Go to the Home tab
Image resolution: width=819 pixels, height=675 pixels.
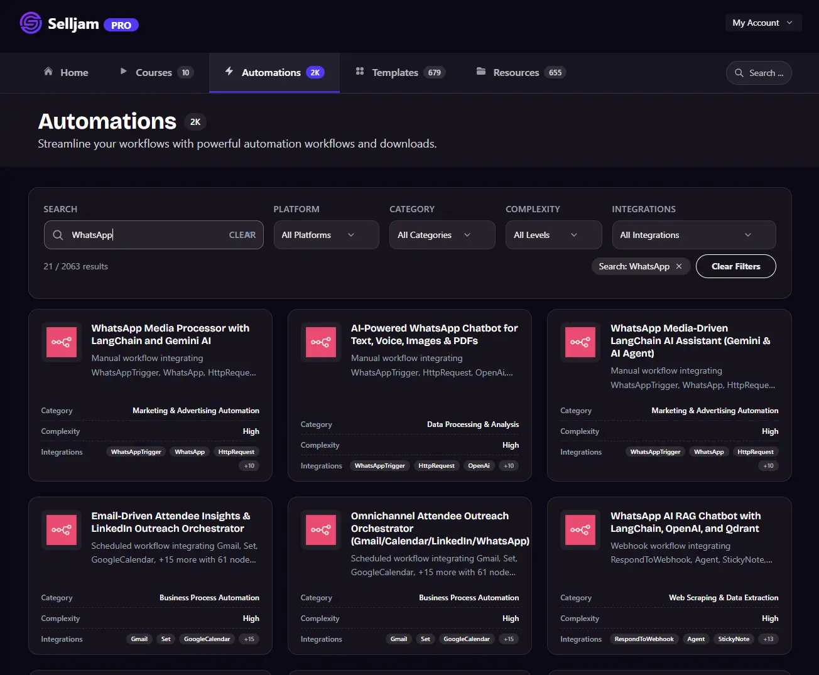pos(66,72)
